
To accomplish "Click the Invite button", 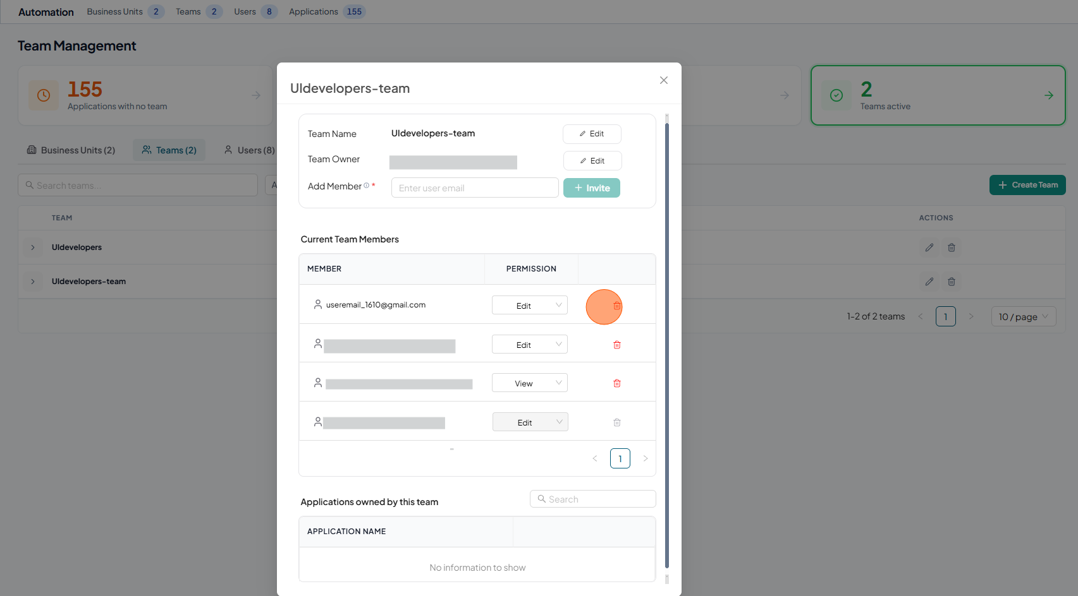I will pos(592,188).
